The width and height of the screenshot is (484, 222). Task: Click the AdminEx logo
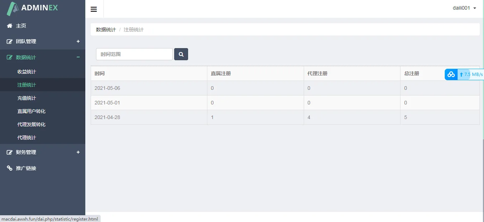(x=32, y=8)
